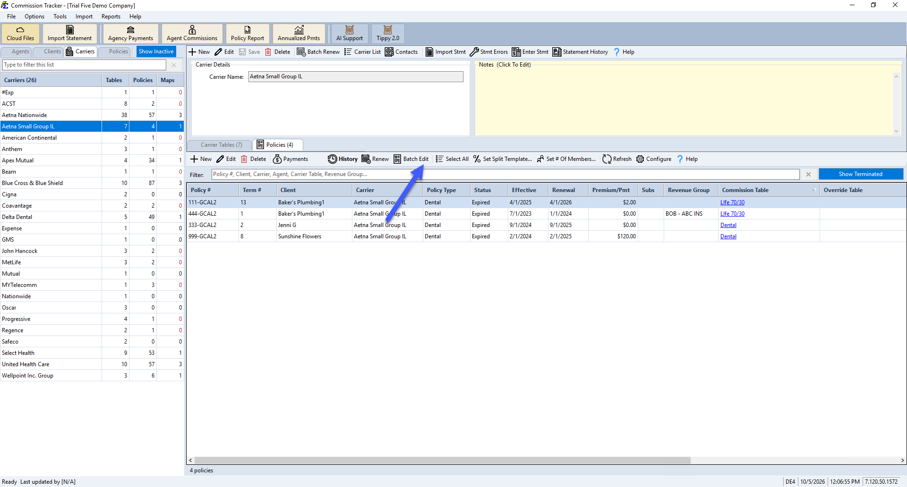Select the Sunshine Flowers policy row
Viewport: 907px width, 487px height.
546,236
